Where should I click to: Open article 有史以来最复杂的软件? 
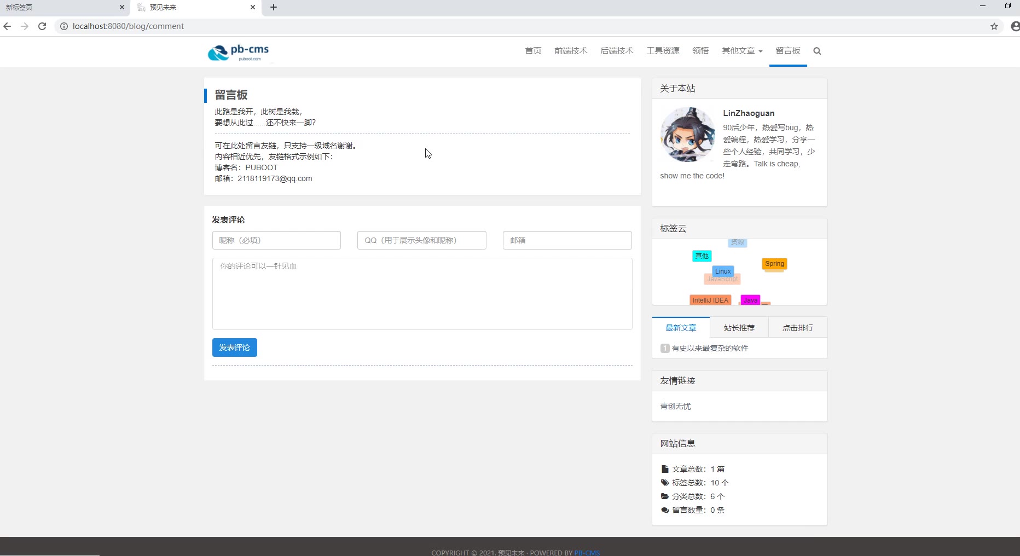(710, 348)
